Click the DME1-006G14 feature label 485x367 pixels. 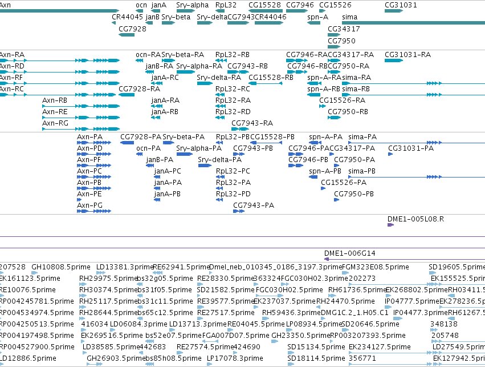tap(350, 253)
